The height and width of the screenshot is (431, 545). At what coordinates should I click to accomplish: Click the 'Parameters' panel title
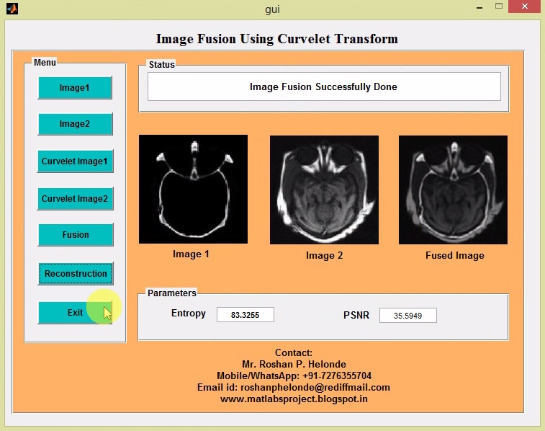pyautogui.click(x=172, y=293)
